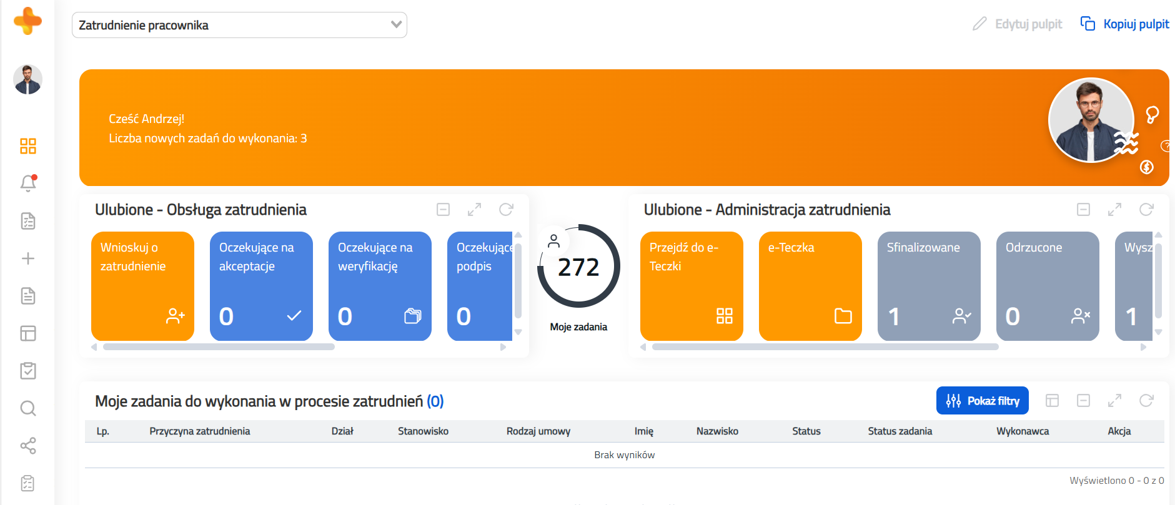Open notifications bell in sidebar
The width and height of the screenshot is (1175, 505).
(28, 183)
